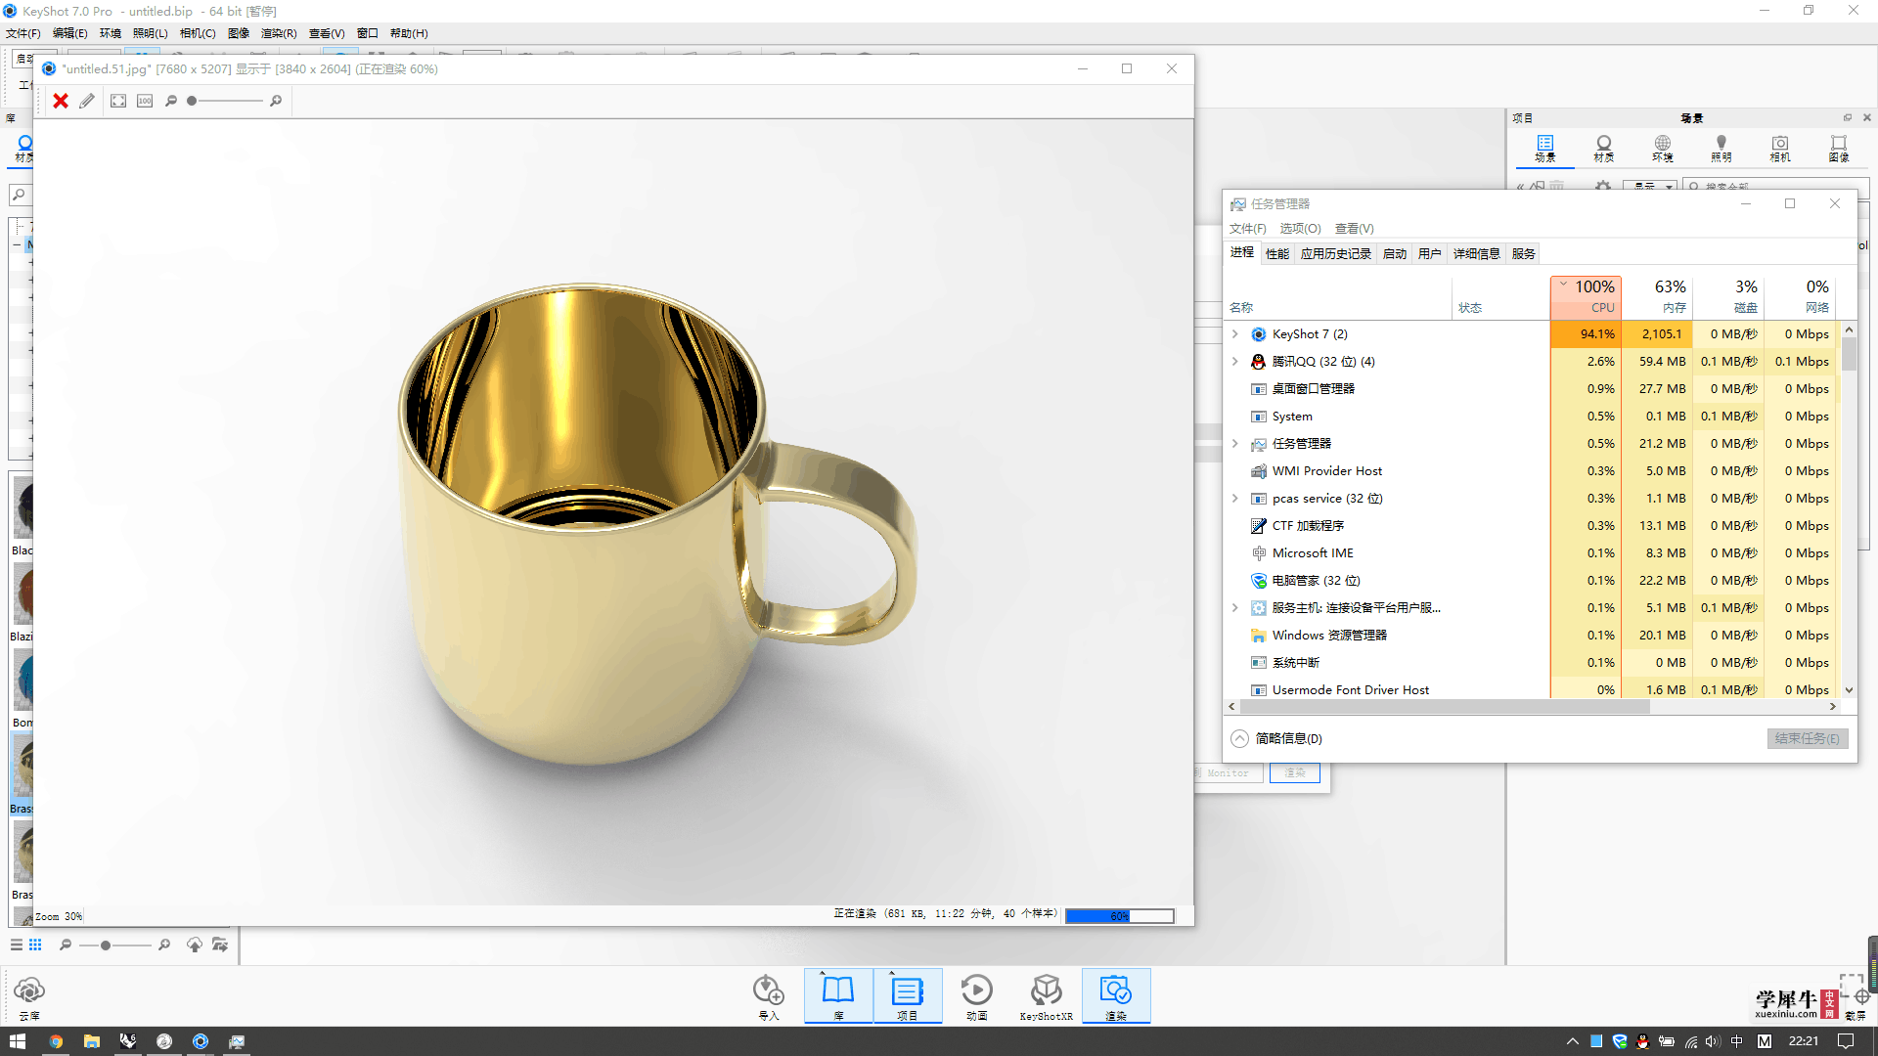Viewport: 1878px width, 1056px height.
Task: Show hidden system tray icons
Action: [1572, 1041]
